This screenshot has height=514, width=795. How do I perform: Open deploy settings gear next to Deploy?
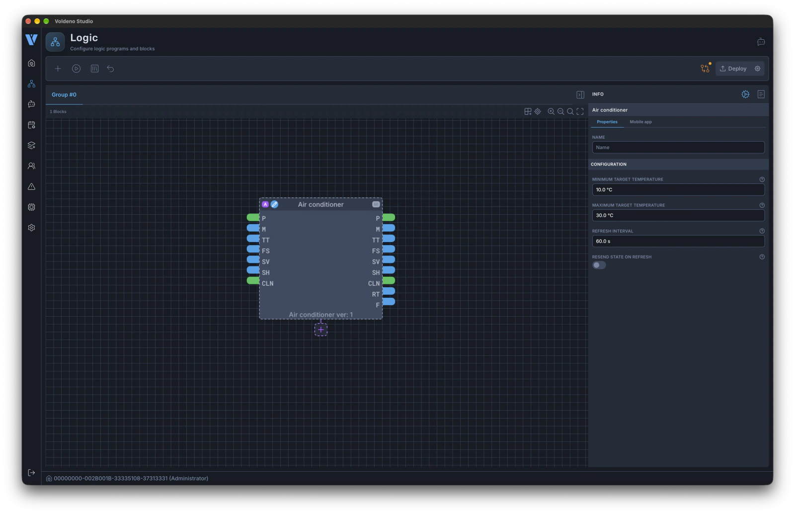[758, 69]
